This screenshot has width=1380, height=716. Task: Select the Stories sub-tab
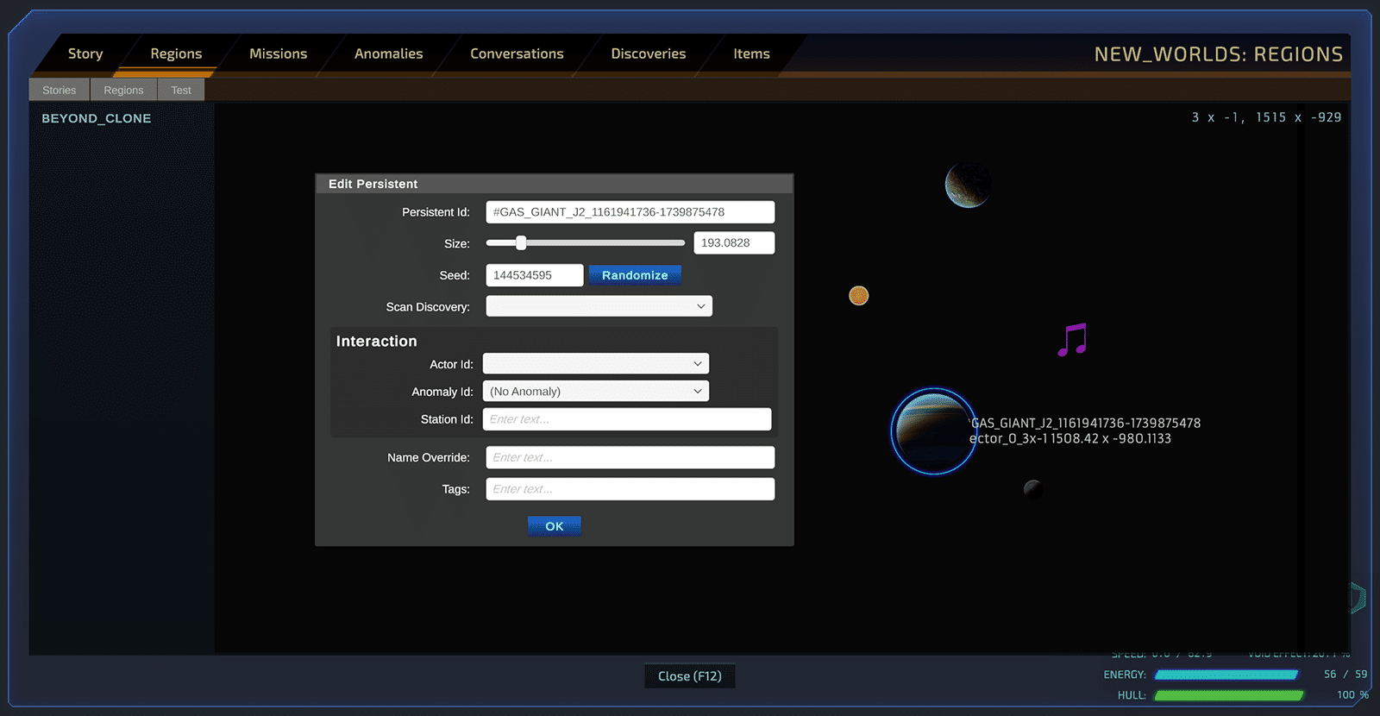60,90
